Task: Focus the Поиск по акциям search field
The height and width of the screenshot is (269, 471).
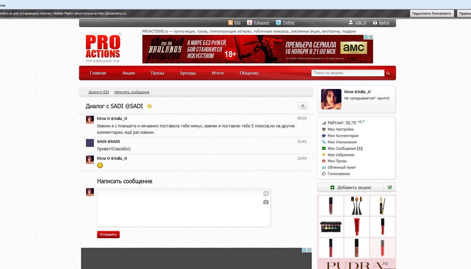Action: click(348, 73)
